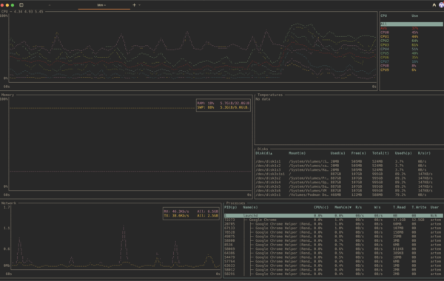Select Chrome Helper process PID 64386
The width and height of the screenshot is (444, 281).
coord(334,253)
